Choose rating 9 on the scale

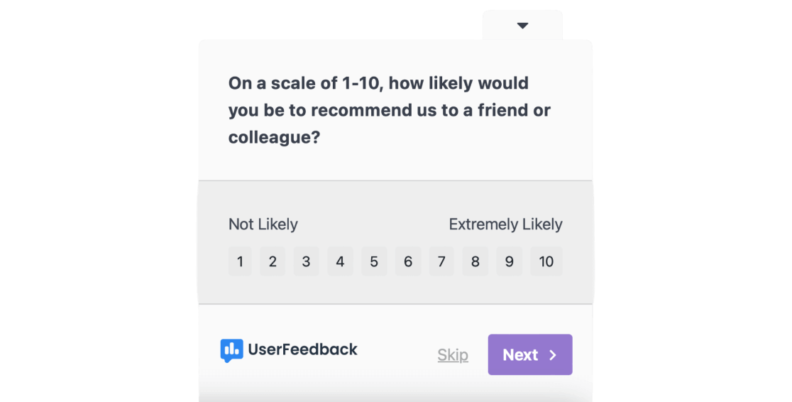(509, 261)
